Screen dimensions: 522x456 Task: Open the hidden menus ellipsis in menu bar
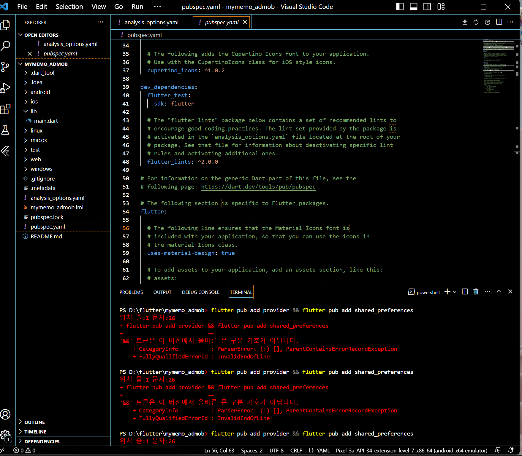(157, 7)
